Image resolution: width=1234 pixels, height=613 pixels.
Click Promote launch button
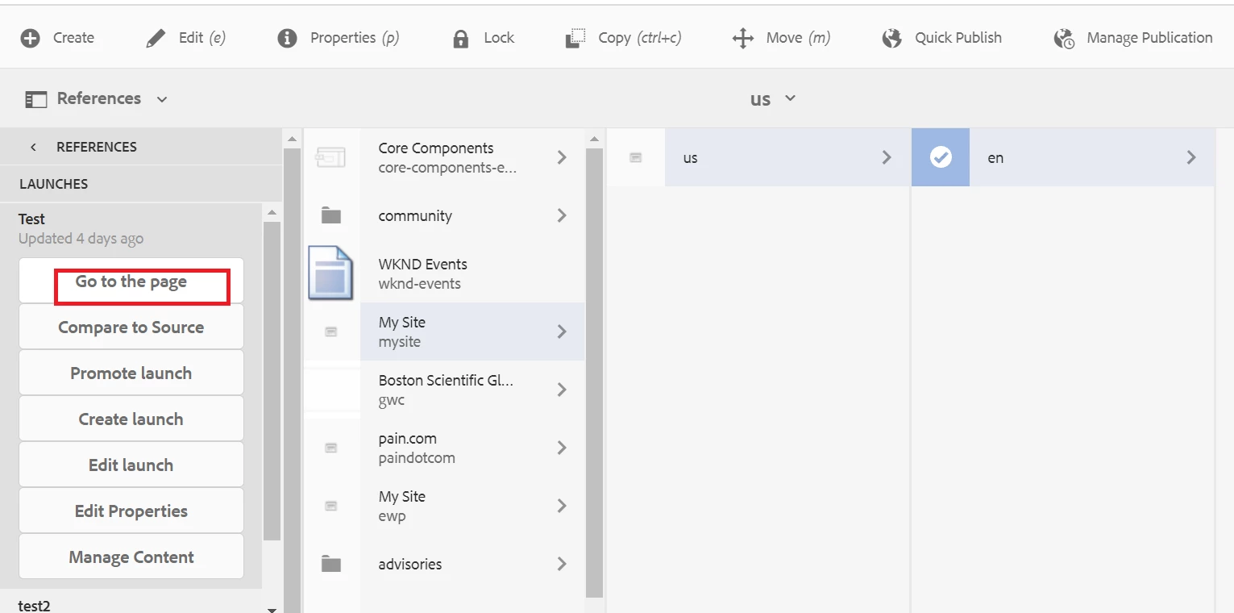pyautogui.click(x=131, y=373)
